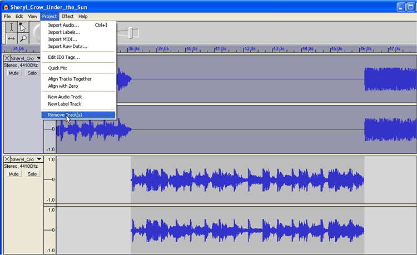Choose Import Raw Data... menu entry

tap(78, 47)
